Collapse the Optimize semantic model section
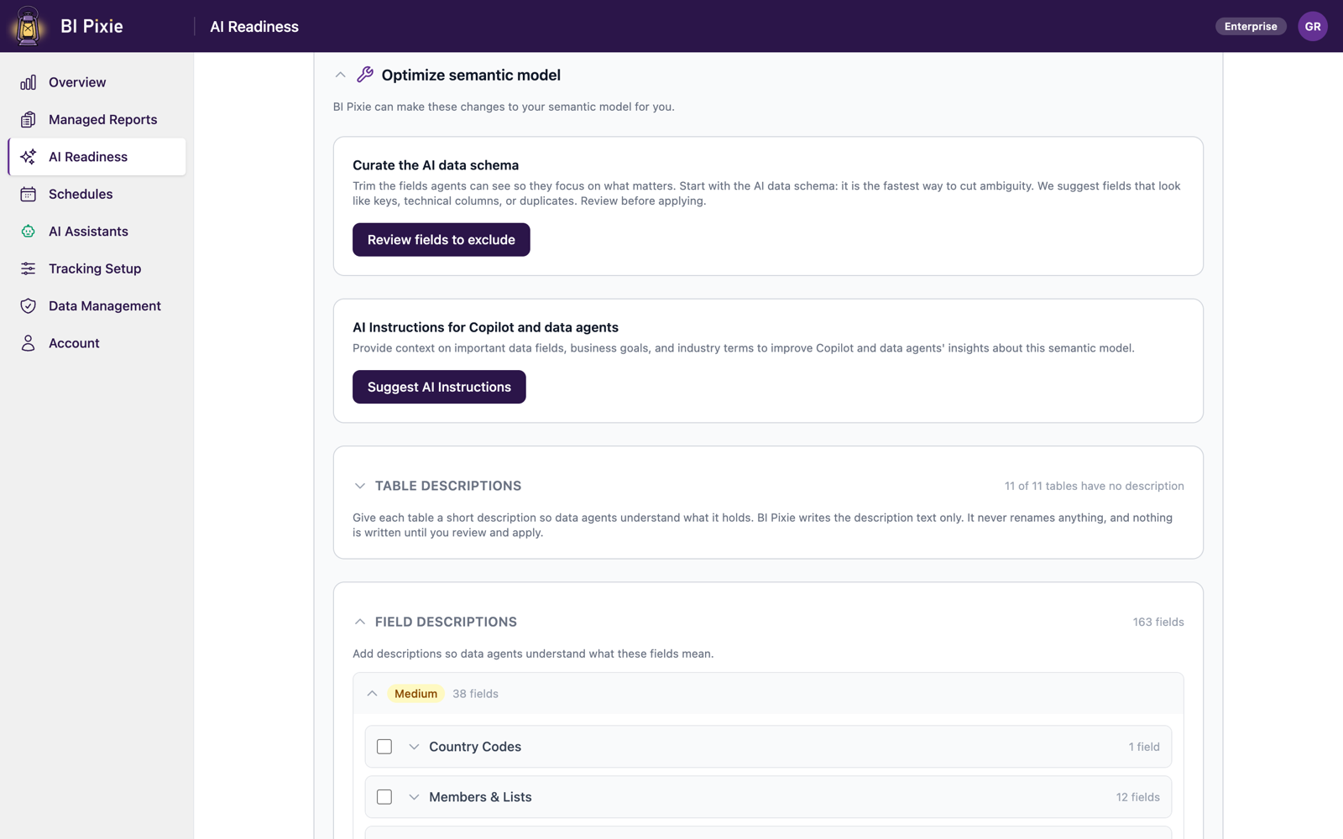The height and width of the screenshot is (839, 1343). click(340, 75)
